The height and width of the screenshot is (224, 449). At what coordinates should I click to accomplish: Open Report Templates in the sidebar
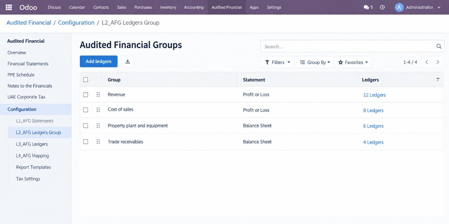(x=33, y=167)
